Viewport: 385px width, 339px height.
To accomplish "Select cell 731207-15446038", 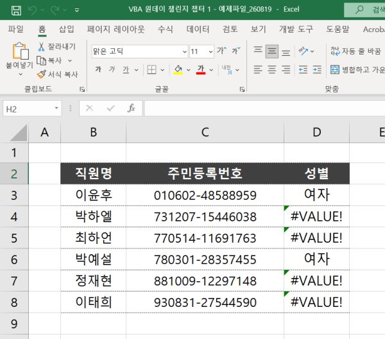I will 205,216.
